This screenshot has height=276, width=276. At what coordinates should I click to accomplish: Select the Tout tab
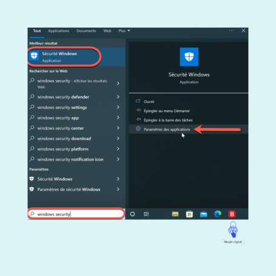(37, 31)
